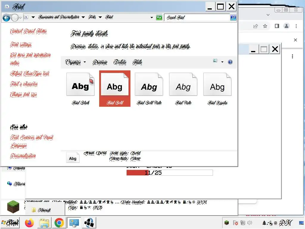Click the Minecraft grass block icon
This screenshot has height=229, width=305.
[x=13, y=207]
